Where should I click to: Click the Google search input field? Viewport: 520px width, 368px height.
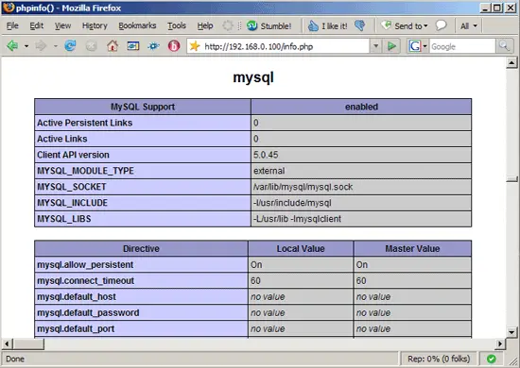462,46
